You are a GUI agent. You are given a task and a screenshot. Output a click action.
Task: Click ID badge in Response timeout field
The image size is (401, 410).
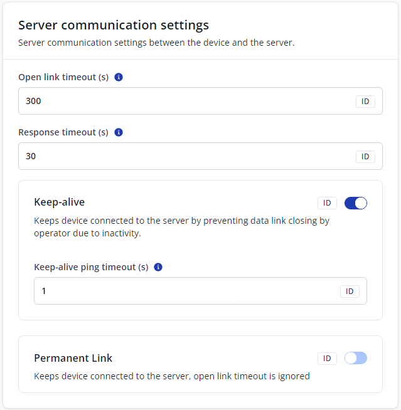pyautogui.click(x=365, y=156)
